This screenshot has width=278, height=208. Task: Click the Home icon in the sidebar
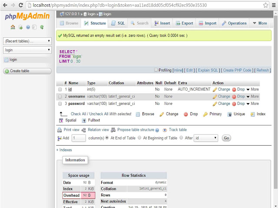point(13,27)
